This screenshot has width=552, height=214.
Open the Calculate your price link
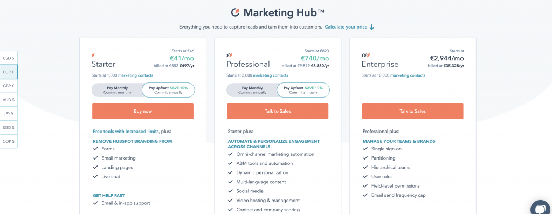(346, 27)
